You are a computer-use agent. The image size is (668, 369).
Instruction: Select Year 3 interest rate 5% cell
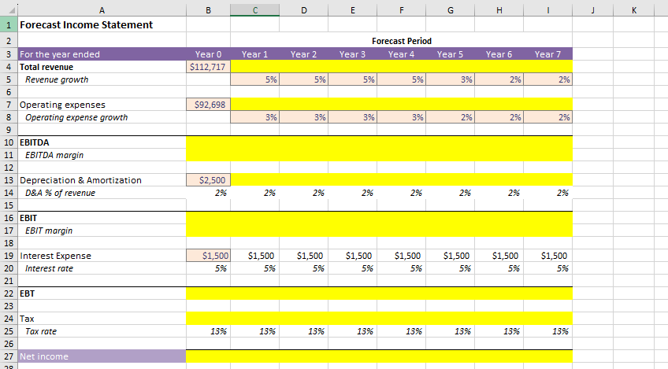(353, 268)
